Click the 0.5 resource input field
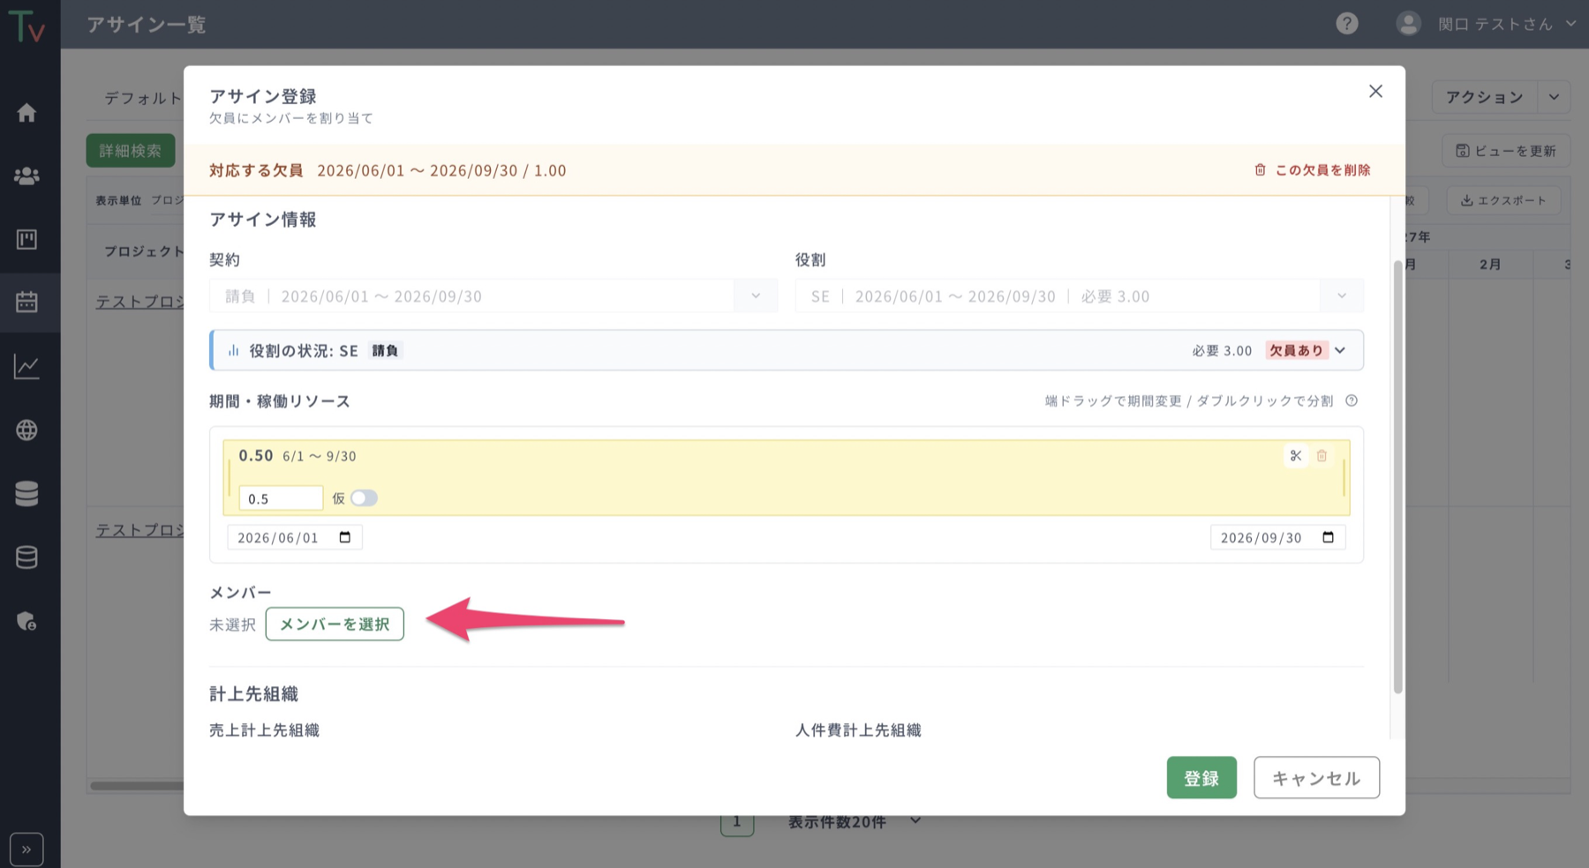This screenshot has width=1589, height=868. tap(281, 498)
